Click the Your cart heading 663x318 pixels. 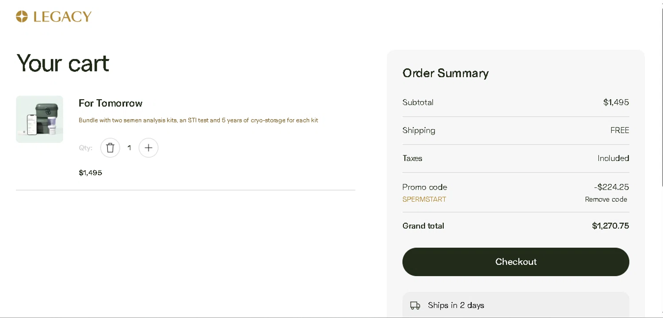pyautogui.click(x=63, y=63)
